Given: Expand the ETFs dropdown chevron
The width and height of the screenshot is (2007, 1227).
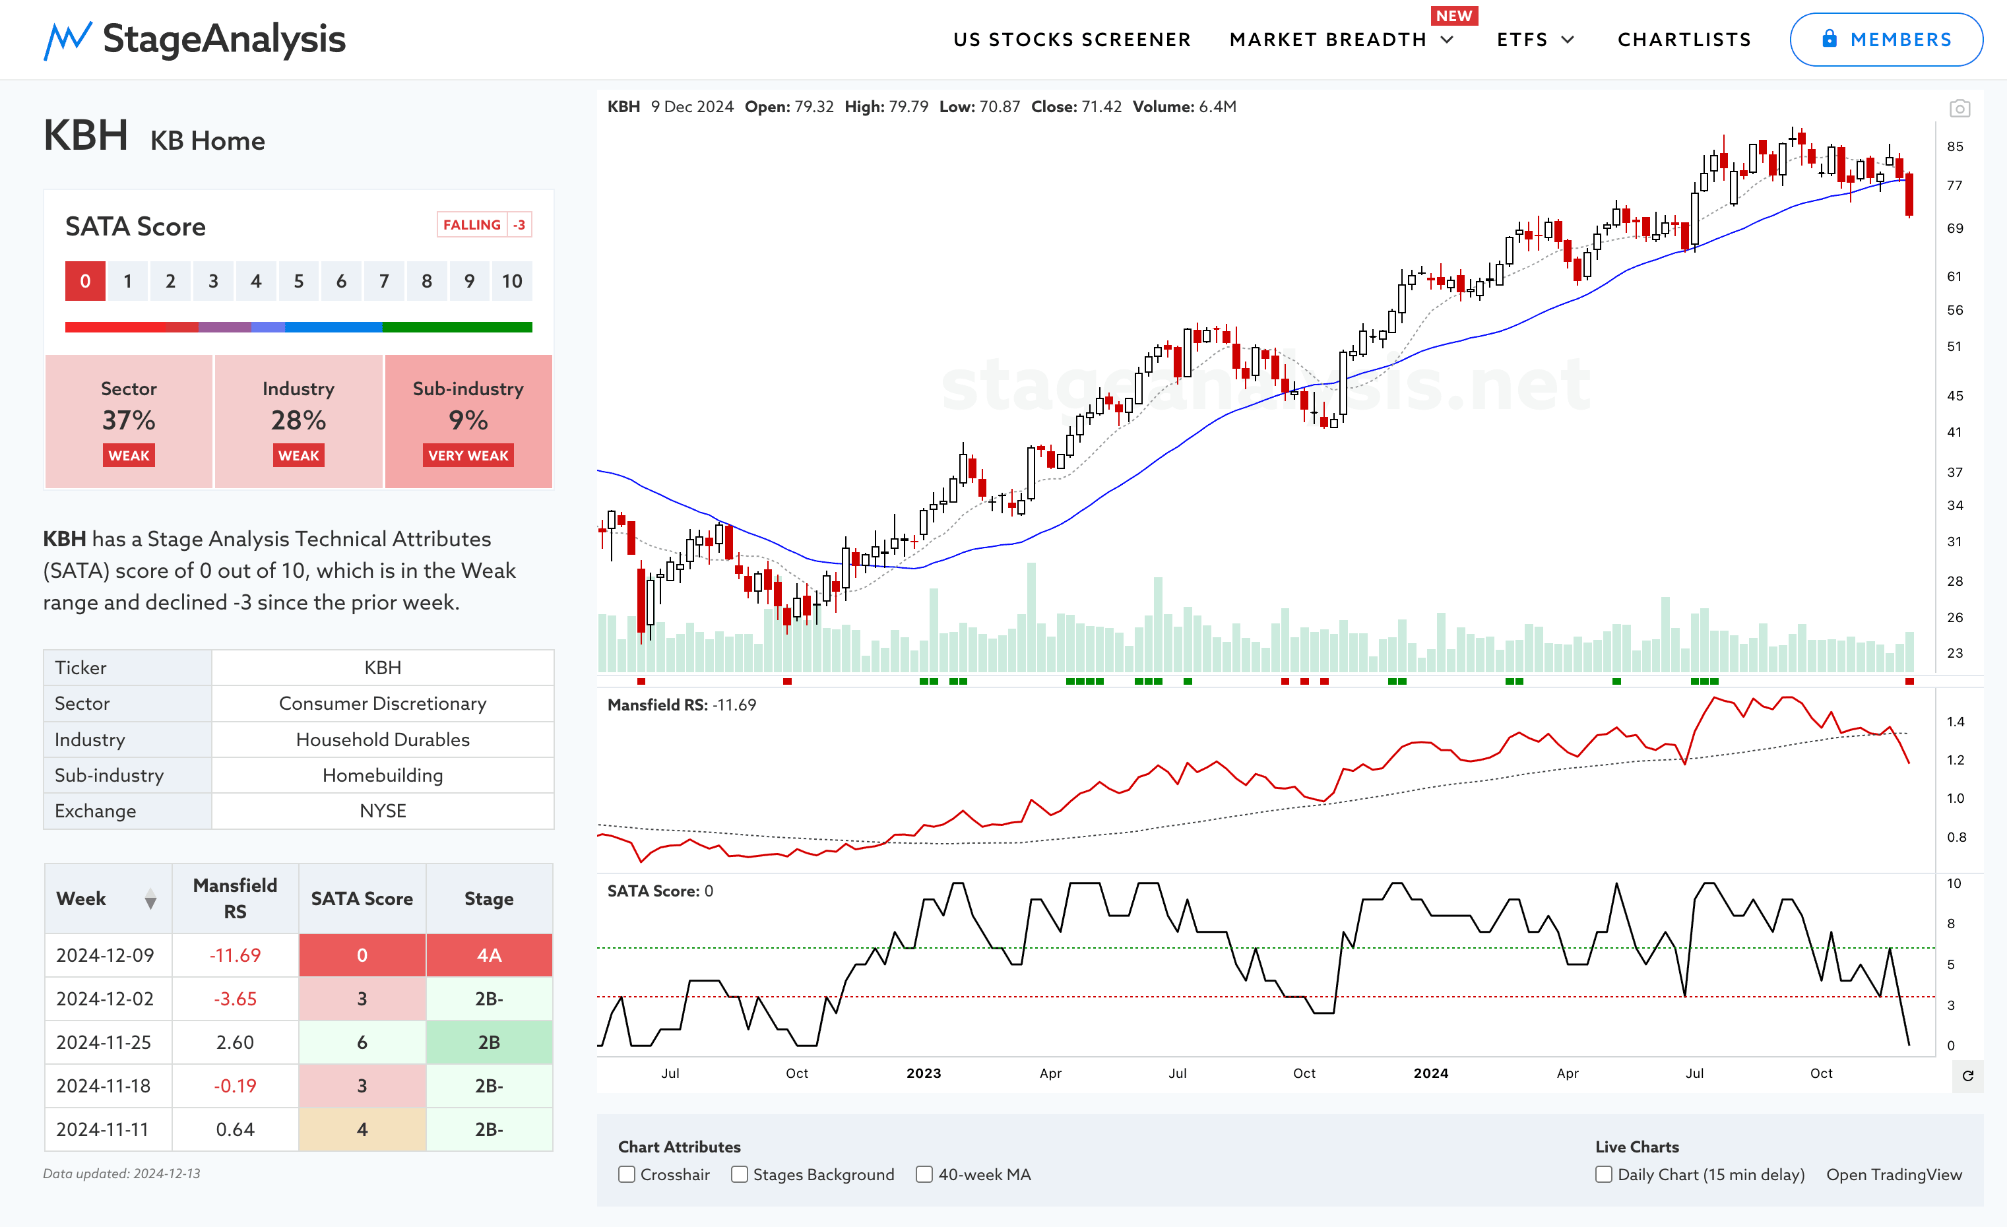Looking at the screenshot, I should click(1568, 40).
